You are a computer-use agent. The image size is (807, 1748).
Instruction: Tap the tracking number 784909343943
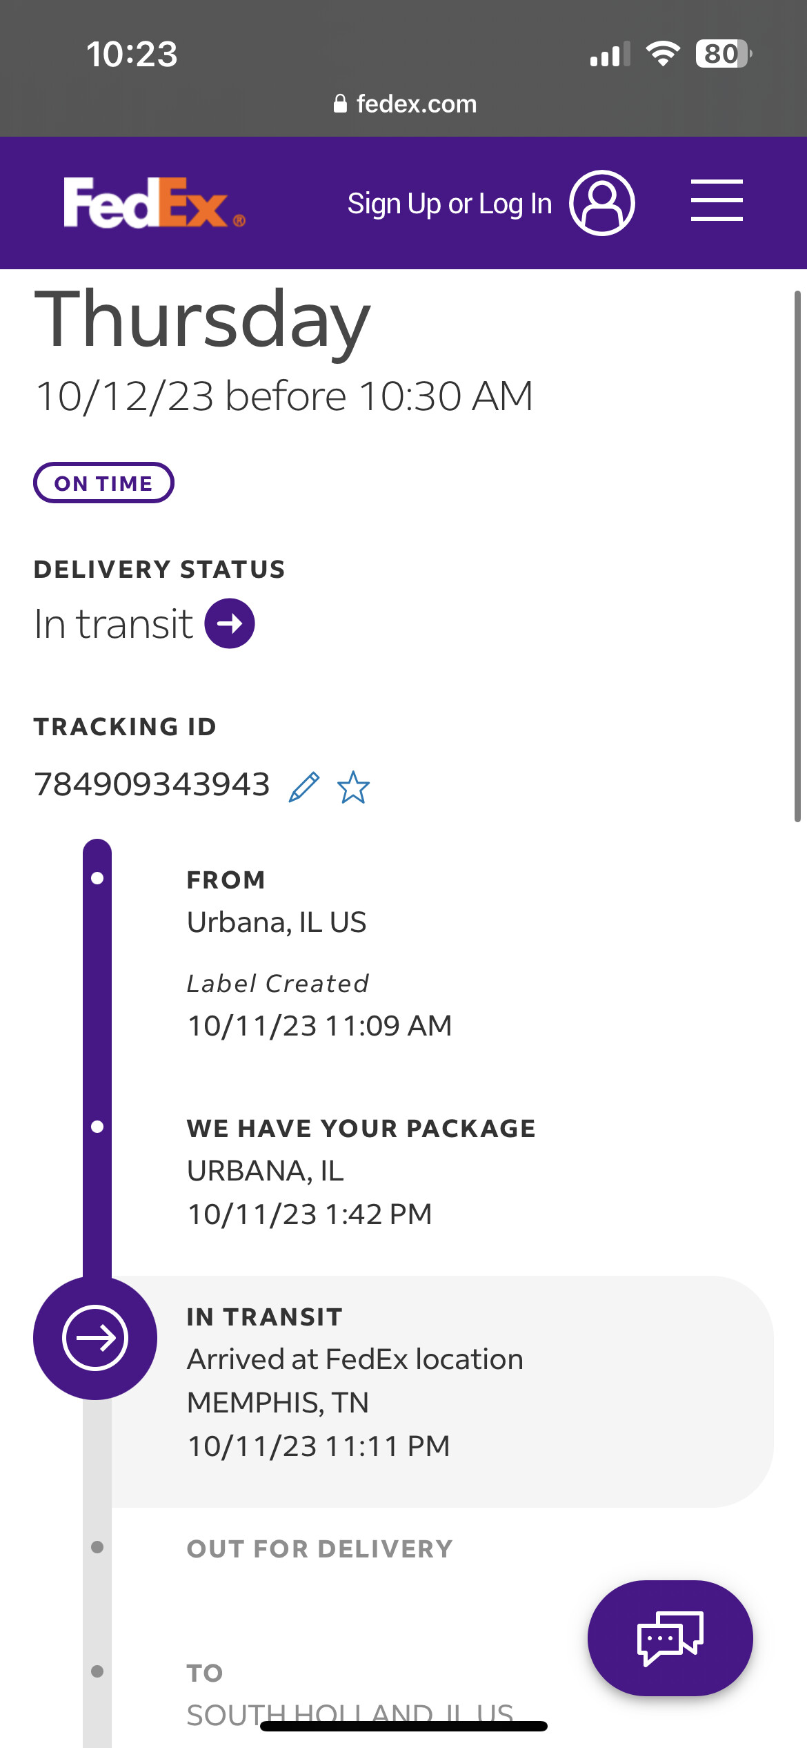(152, 784)
